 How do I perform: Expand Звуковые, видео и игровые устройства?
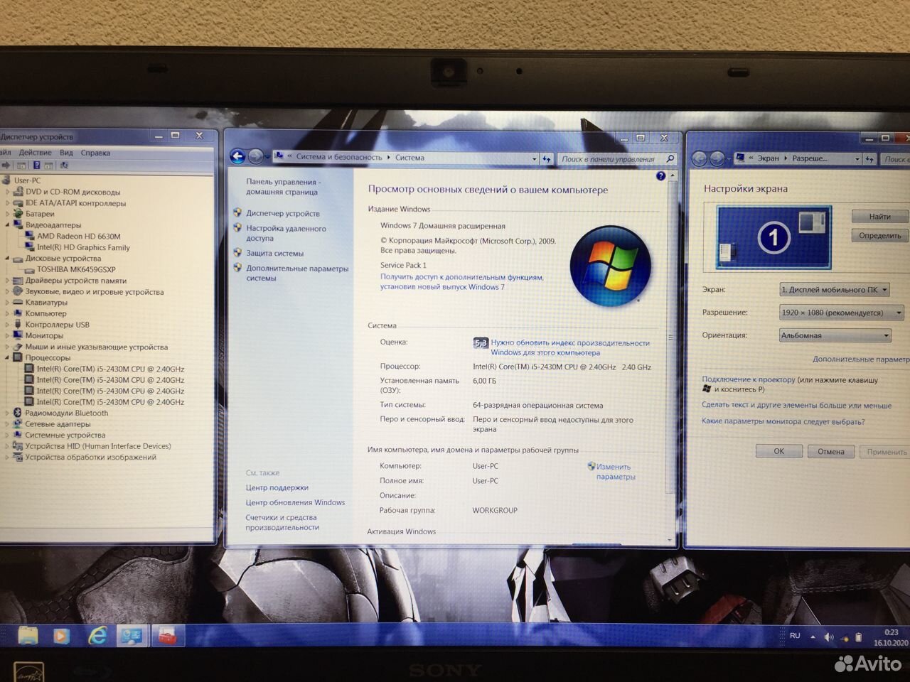click(x=8, y=292)
